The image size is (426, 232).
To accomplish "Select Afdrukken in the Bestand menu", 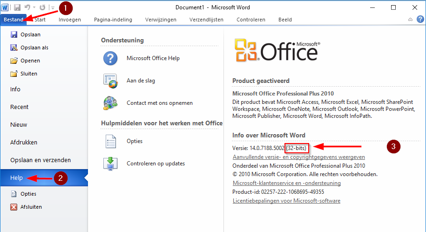I will click(x=24, y=143).
